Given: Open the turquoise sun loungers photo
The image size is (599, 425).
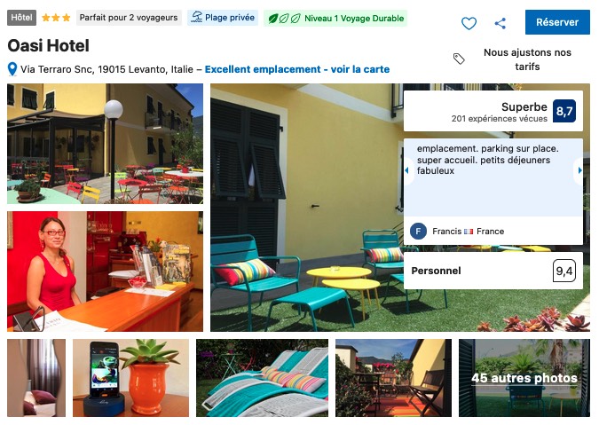Looking at the screenshot, I should pos(262,378).
